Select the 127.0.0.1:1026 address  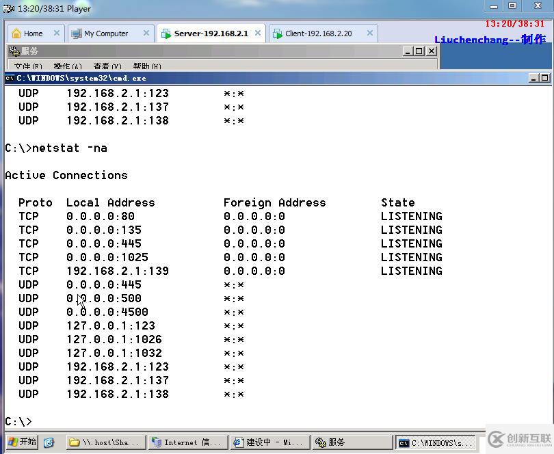pos(114,340)
